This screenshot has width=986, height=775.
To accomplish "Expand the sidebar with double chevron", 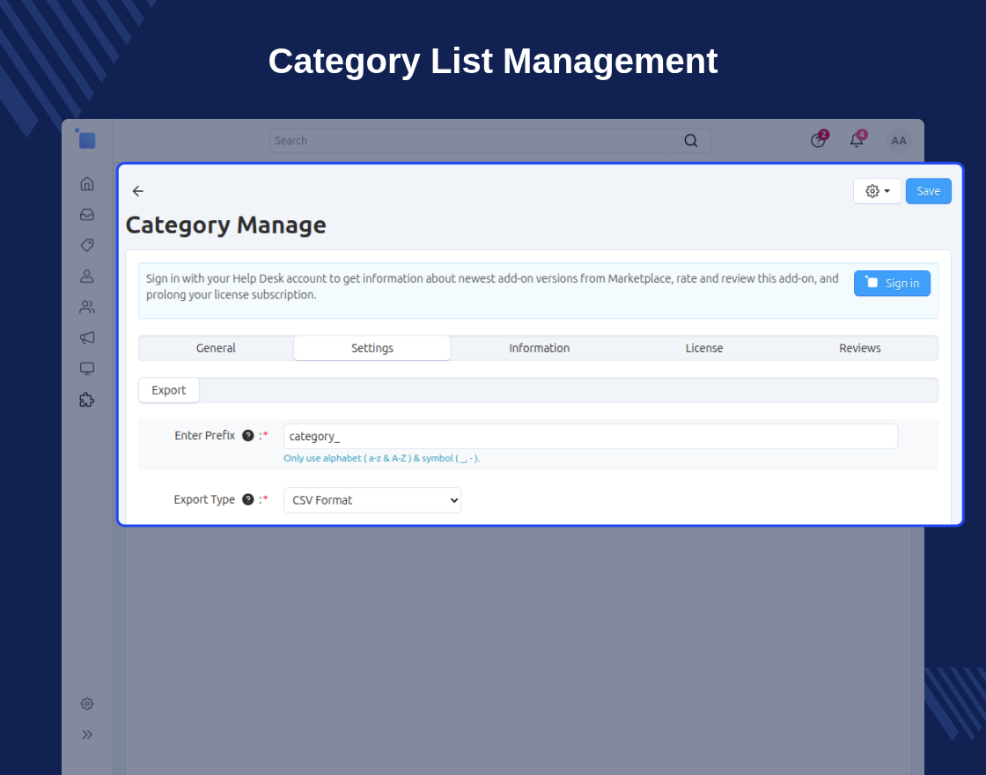I will (x=87, y=734).
